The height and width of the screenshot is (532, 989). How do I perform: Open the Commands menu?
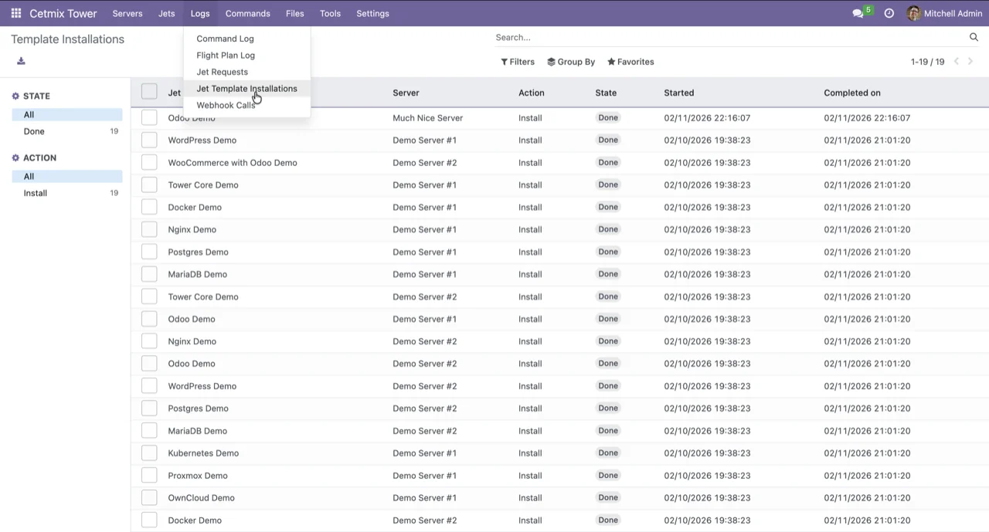(x=247, y=13)
